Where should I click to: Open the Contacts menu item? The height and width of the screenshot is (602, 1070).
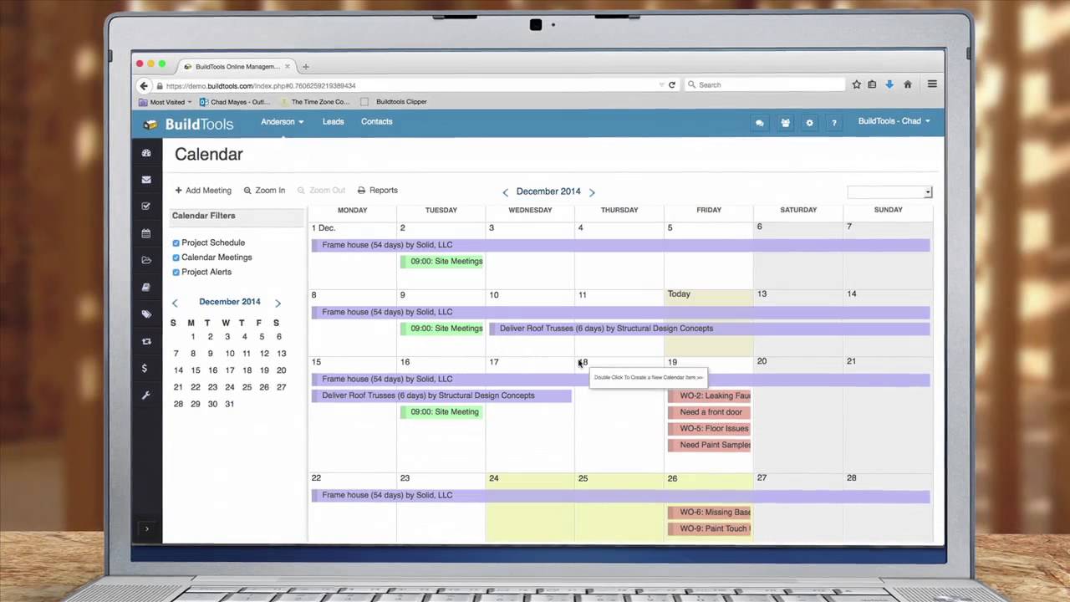[x=376, y=122]
